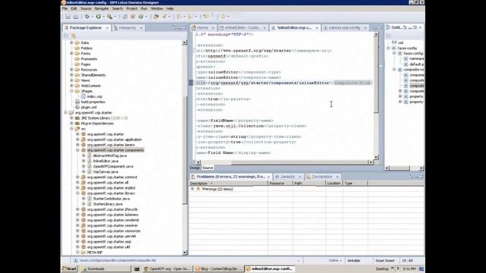Expand the Data folder
The image size is (486, 273).
tap(71, 42)
